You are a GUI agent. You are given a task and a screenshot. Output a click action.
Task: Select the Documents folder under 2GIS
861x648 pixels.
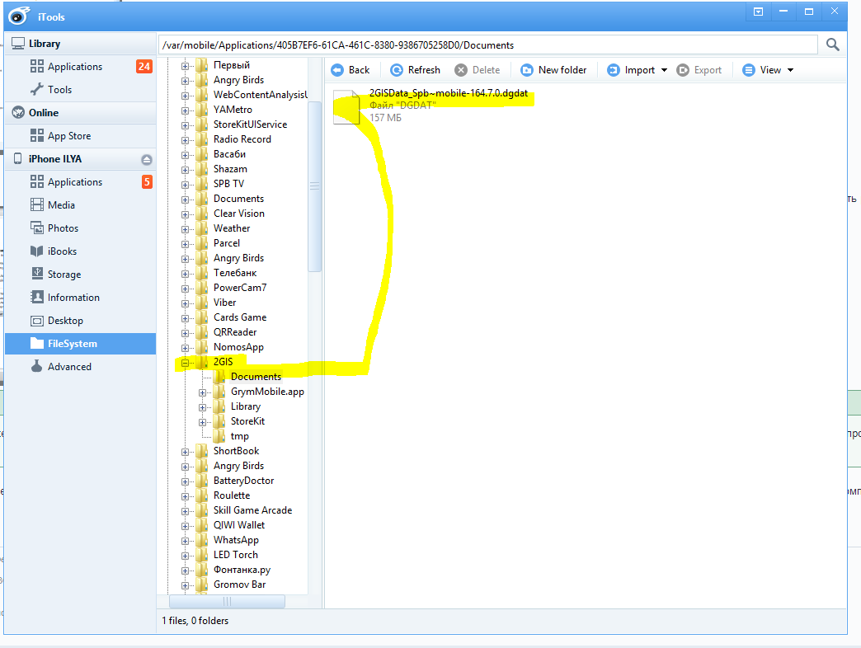click(256, 376)
